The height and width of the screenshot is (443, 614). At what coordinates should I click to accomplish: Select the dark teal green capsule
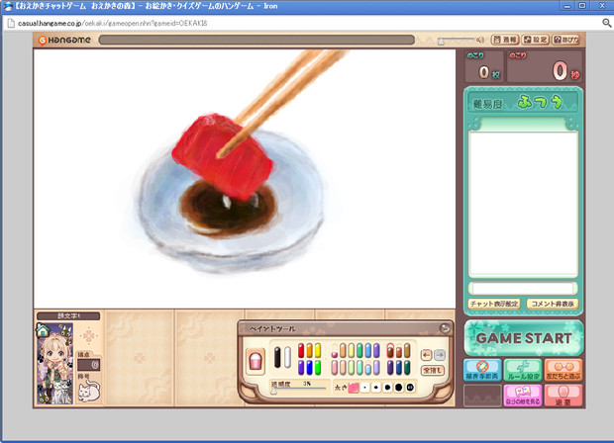407,368
